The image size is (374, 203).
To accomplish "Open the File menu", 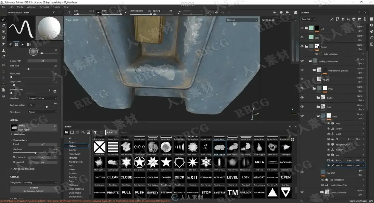I will point(4,7).
